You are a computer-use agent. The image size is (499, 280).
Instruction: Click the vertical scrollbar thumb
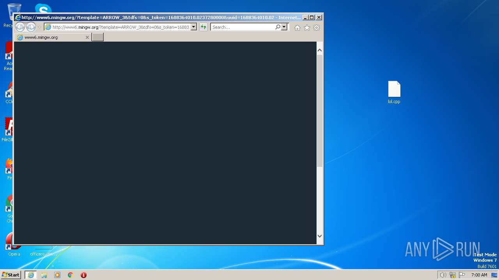click(x=320, y=111)
